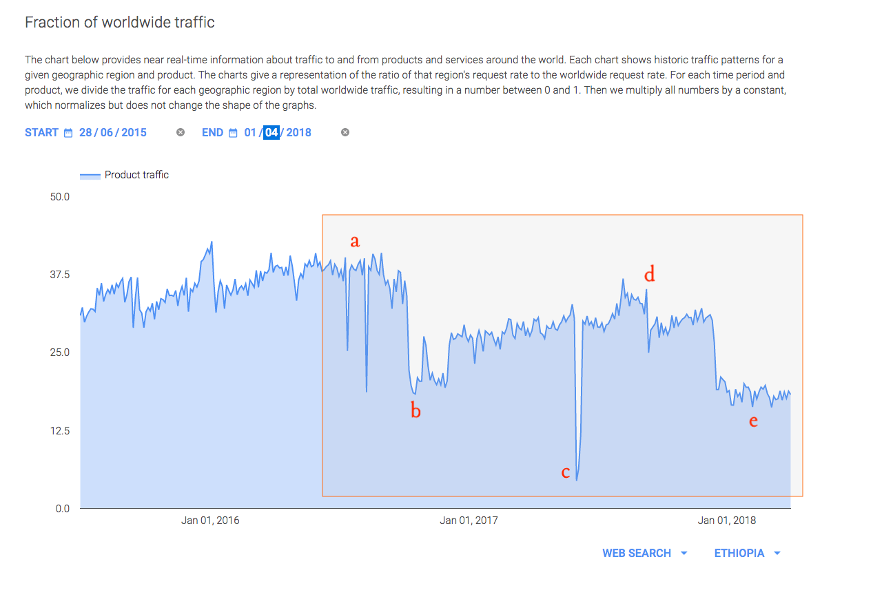Click the arrow beside ETHIOPIA
Viewport: 893px width, 599px height.
point(777,554)
